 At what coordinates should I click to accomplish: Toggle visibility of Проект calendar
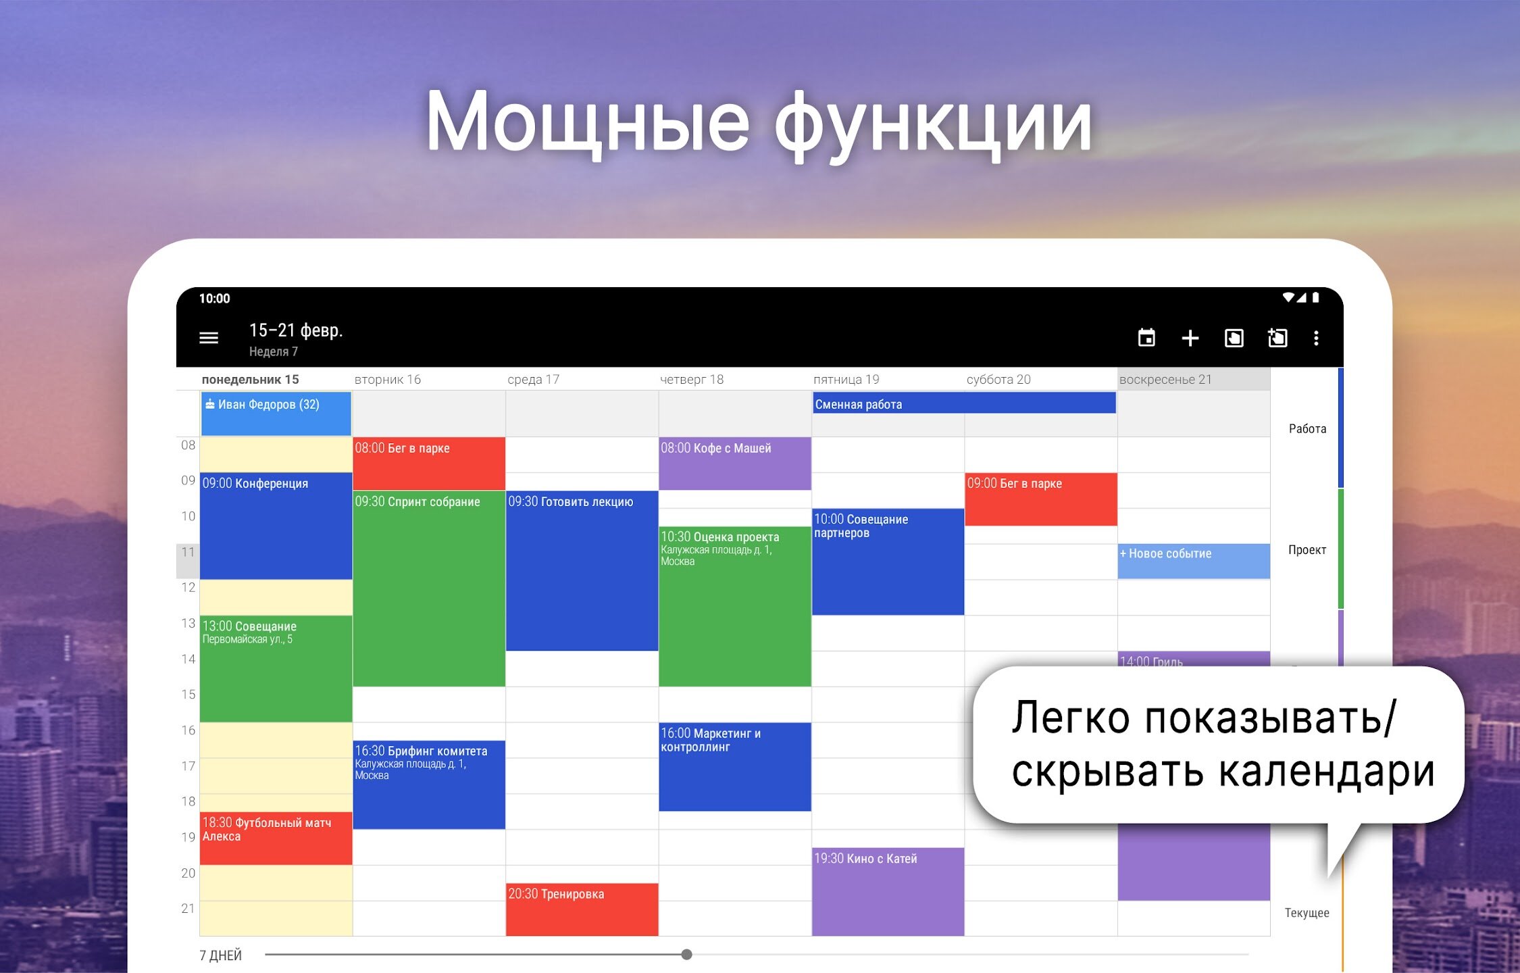[x=1307, y=549]
